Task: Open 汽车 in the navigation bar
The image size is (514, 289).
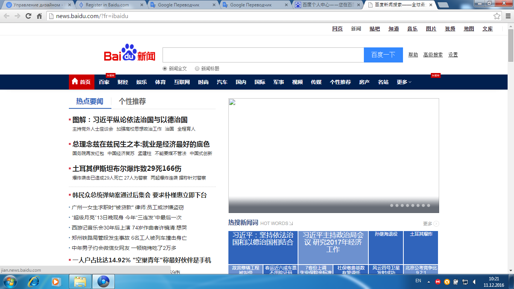Action: point(222,82)
